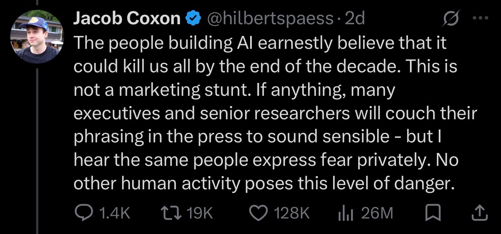
Task: Tap the repost arrows icon
Action: [x=173, y=213]
